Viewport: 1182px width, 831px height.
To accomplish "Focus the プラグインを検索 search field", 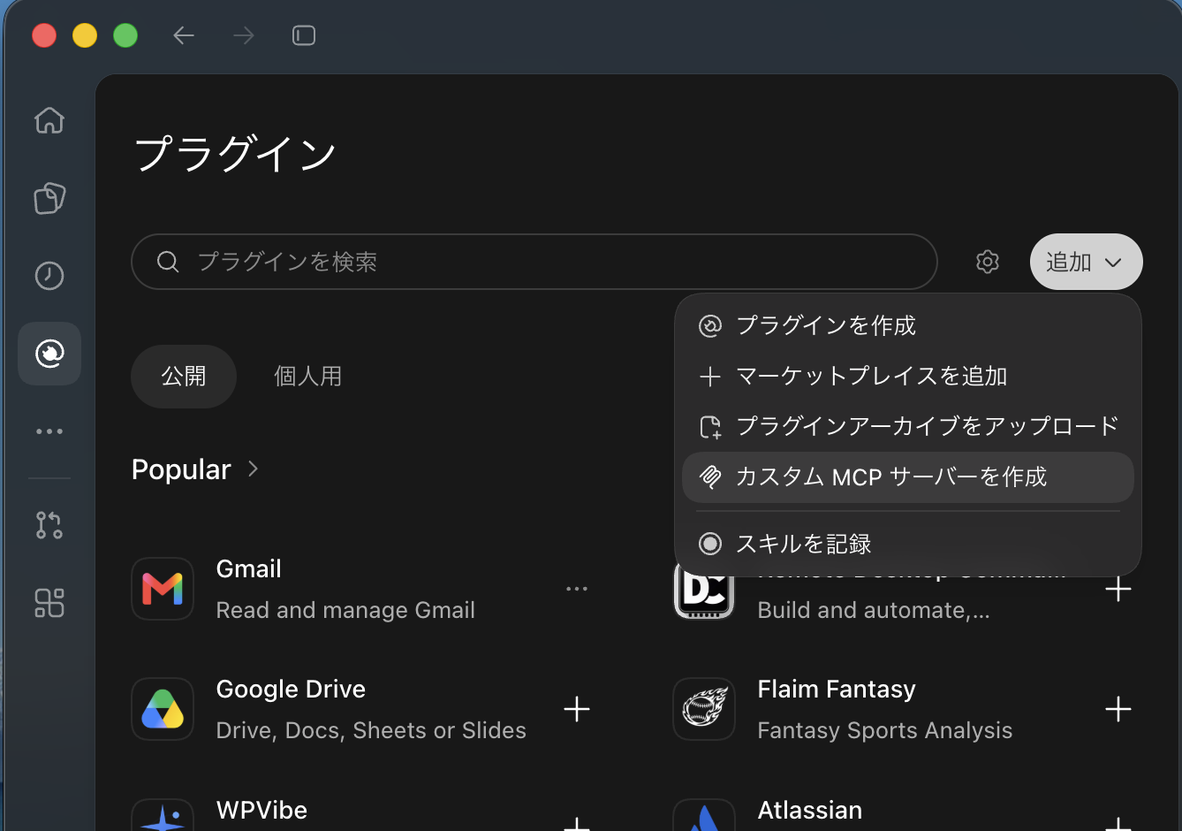I will (x=534, y=262).
